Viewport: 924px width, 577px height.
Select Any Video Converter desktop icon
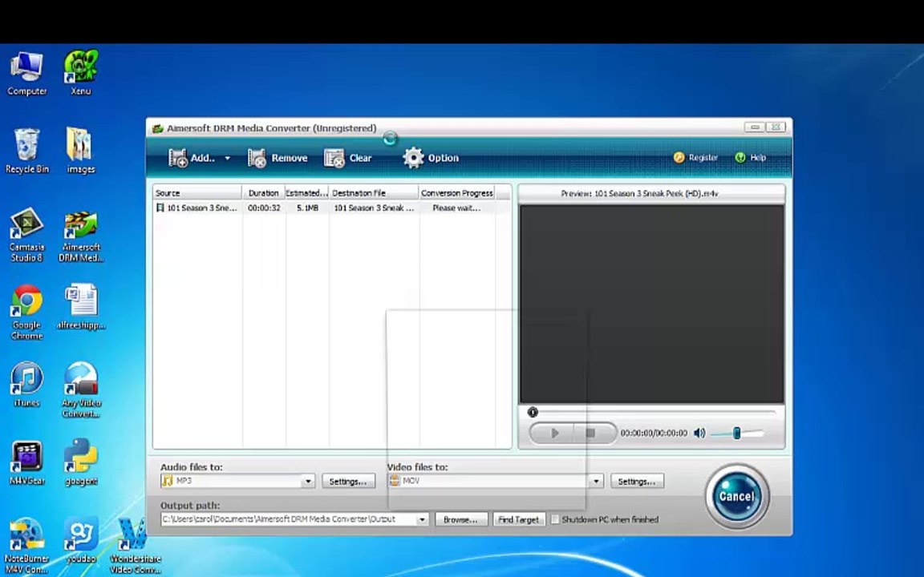[x=81, y=389]
